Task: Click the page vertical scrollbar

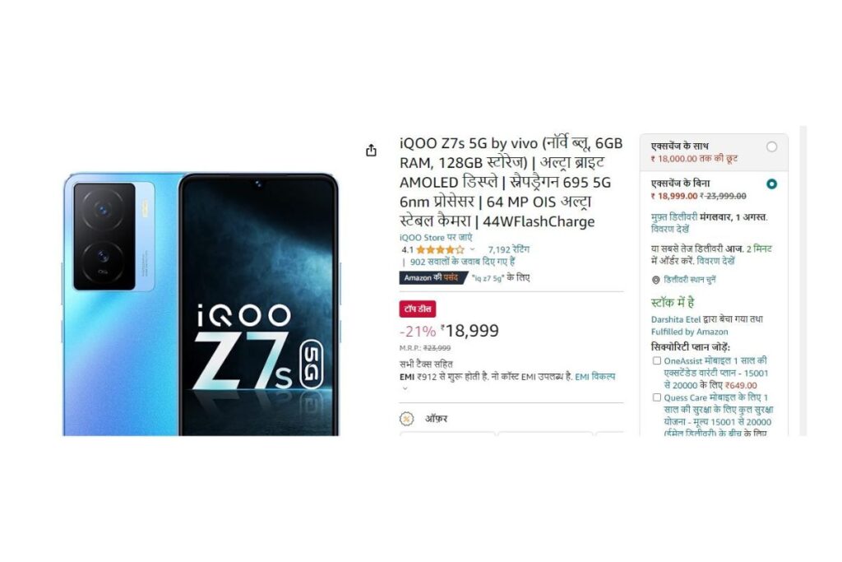Action: (803, 281)
